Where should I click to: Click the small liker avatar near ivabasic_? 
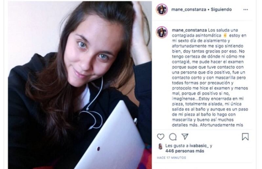tap(160, 146)
